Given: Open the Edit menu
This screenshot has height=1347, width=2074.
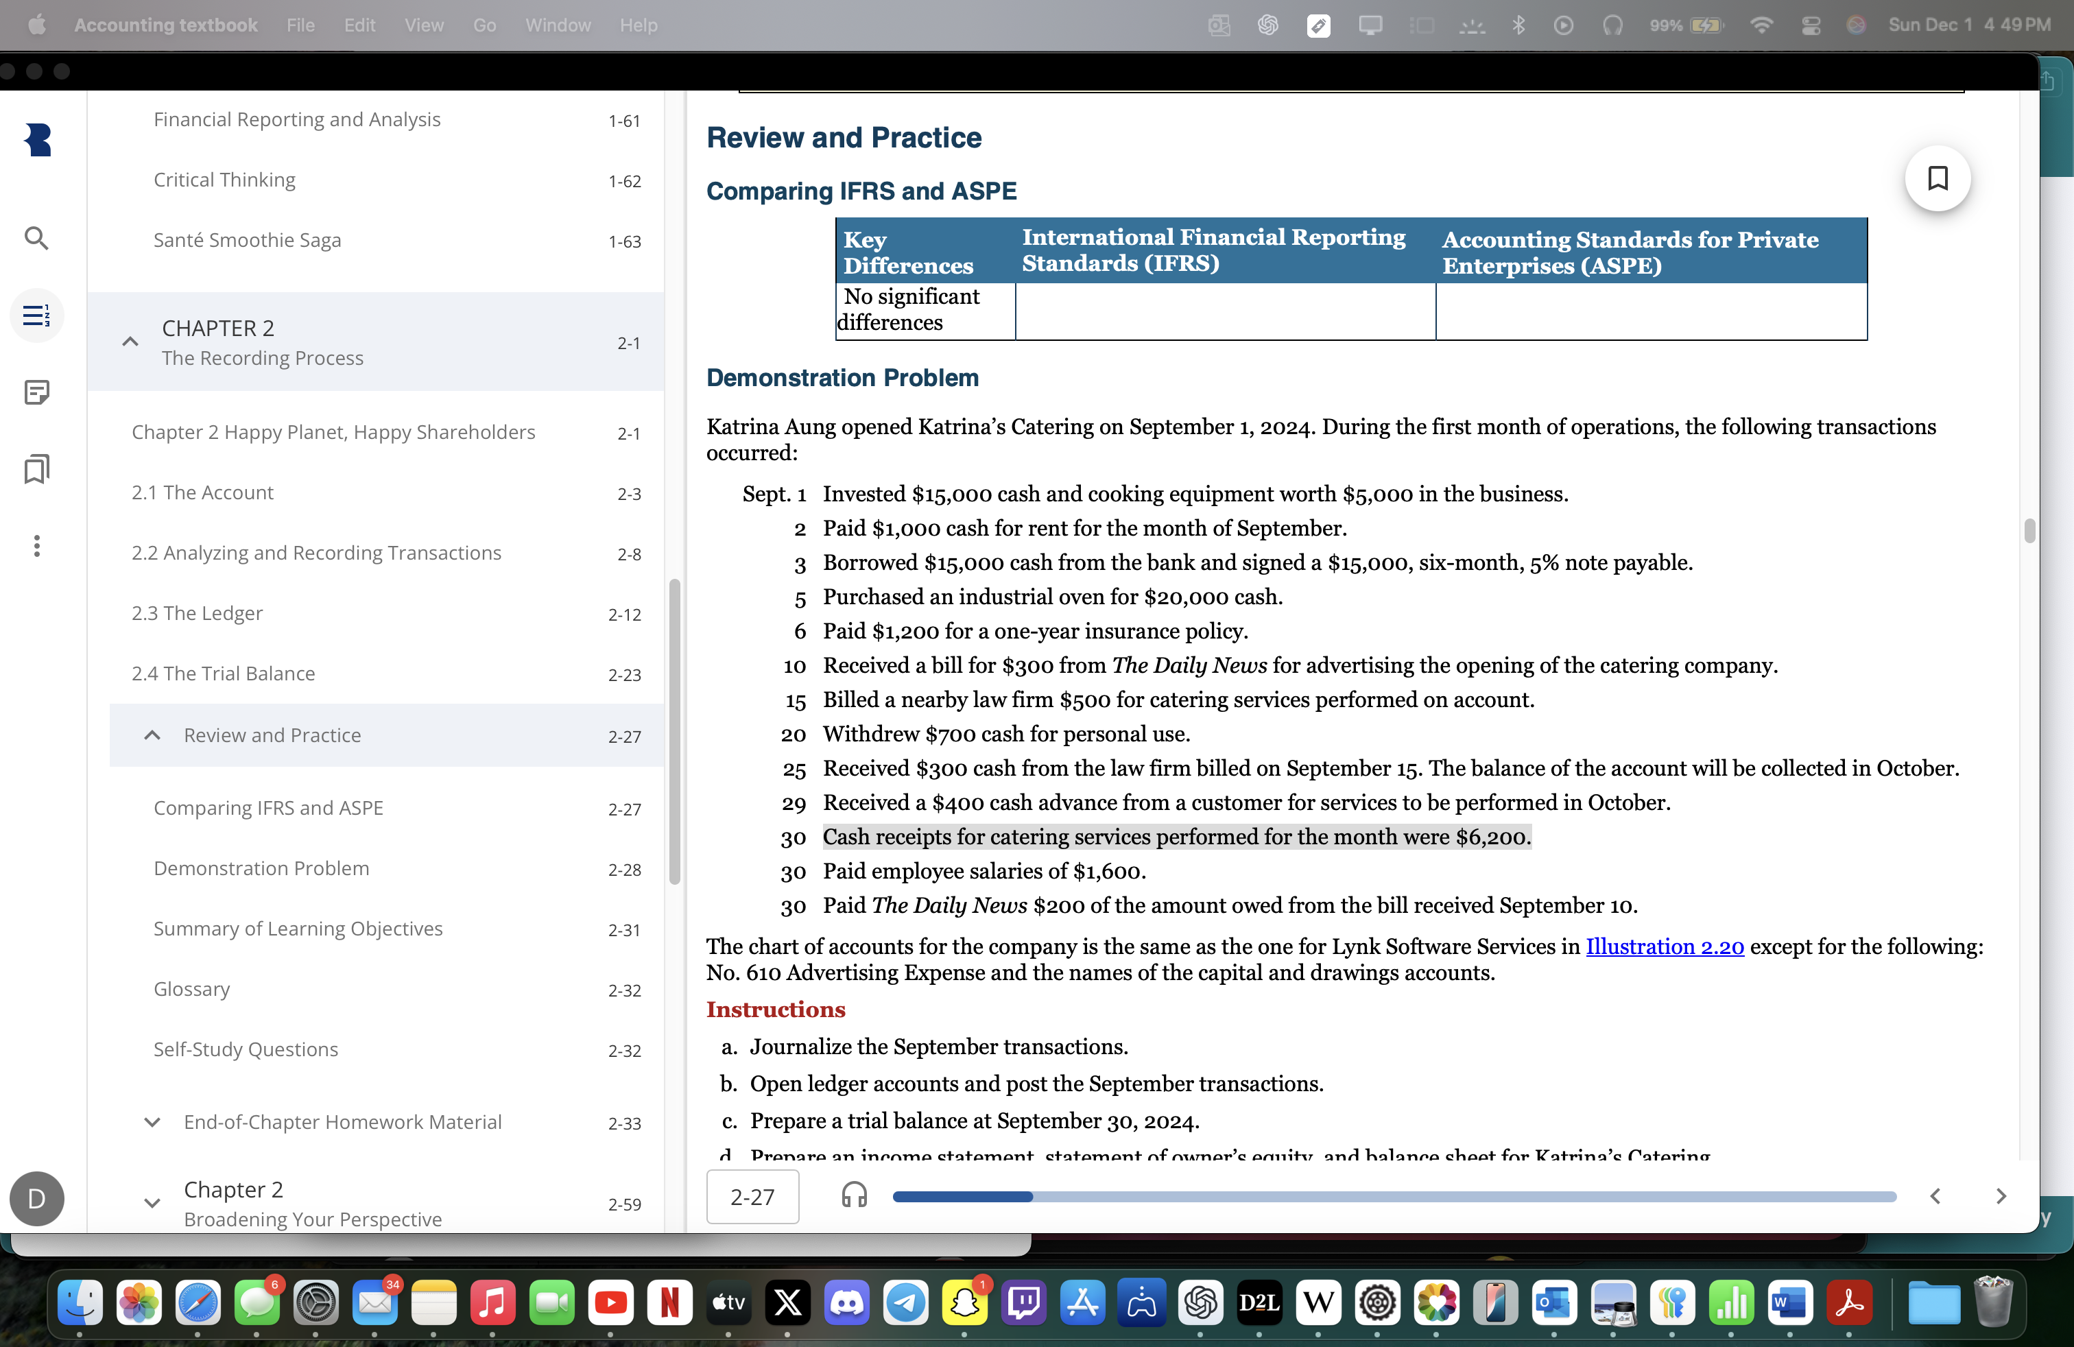Looking at the screenshot, I should tap(359, 25).
